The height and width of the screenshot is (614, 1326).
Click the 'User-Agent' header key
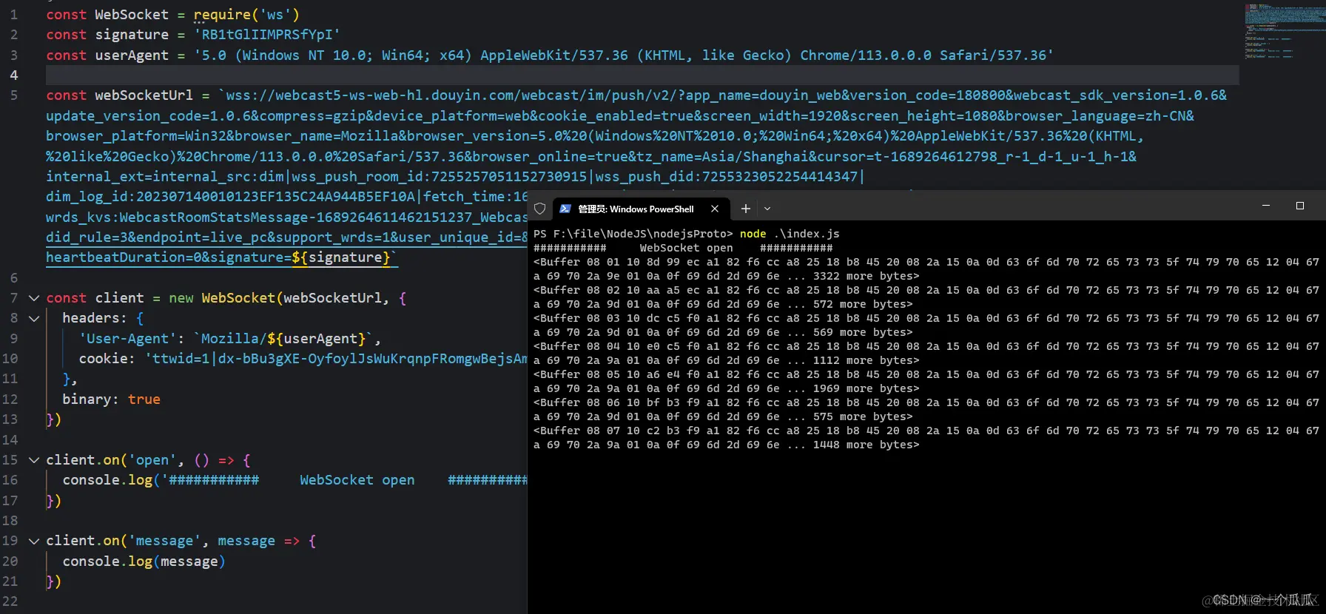pyautogui.click(x=127, y=339)
